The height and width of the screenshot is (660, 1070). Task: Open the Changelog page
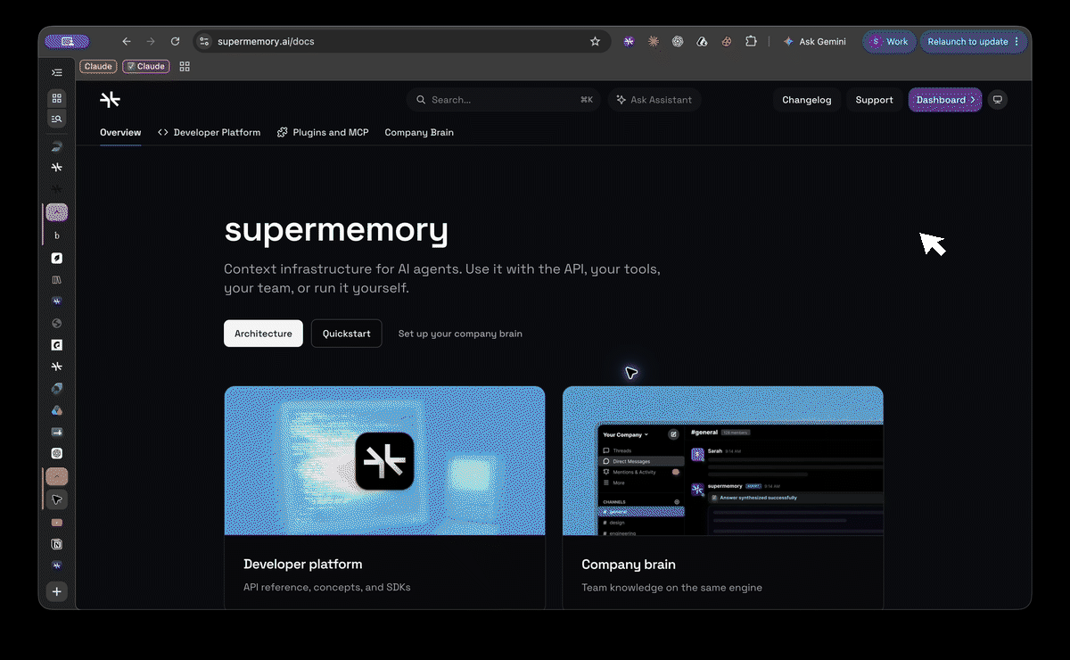pos(807,100)
